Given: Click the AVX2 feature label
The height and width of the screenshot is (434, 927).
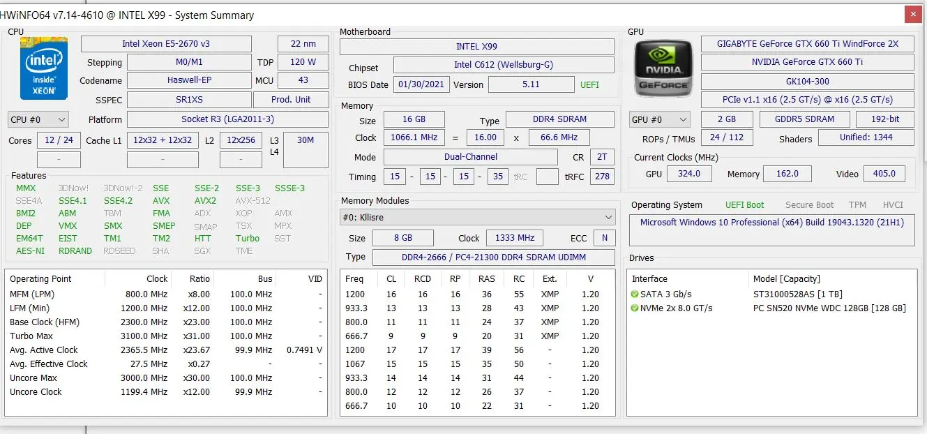Looking at the screenshot, I should (205, 201).
